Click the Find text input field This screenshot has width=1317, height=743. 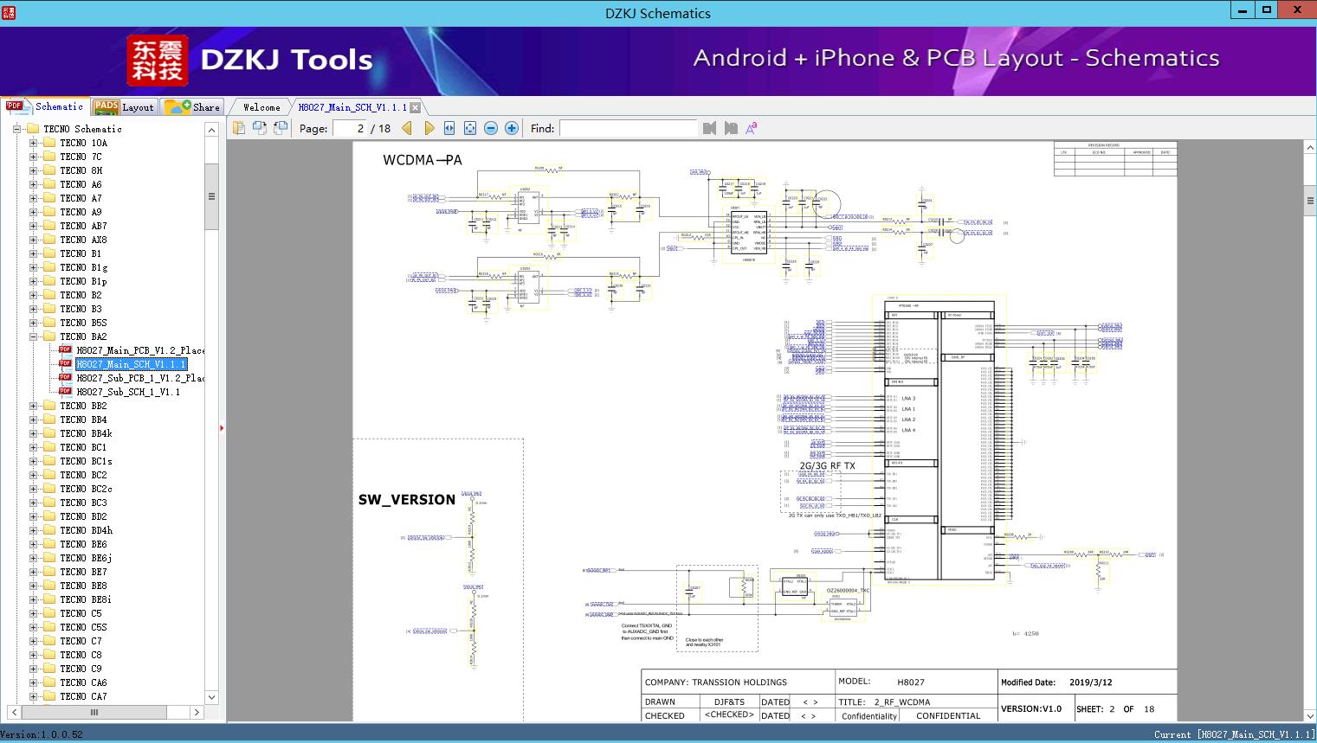click(628, 128)
